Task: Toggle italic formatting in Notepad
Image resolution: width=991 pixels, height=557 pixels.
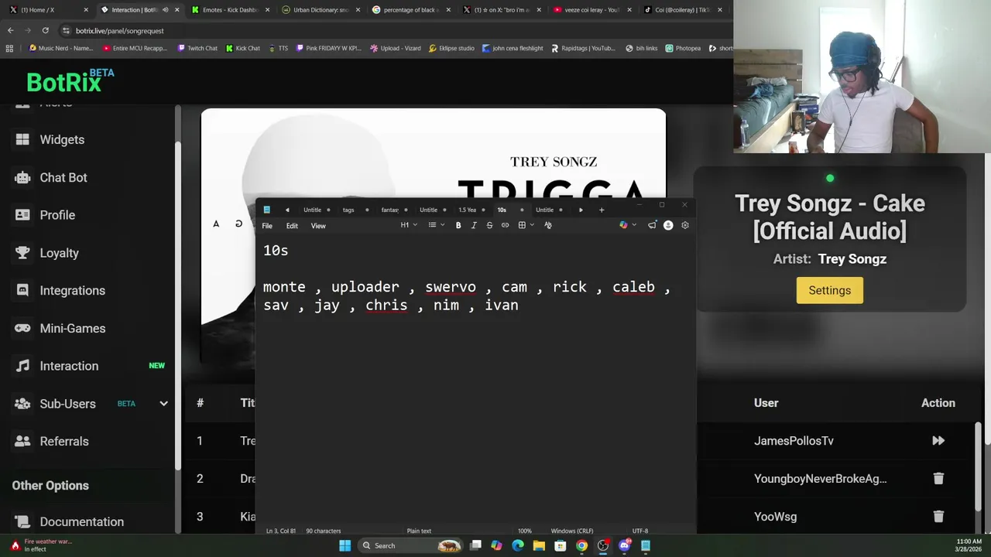Action: pos(474,225)
